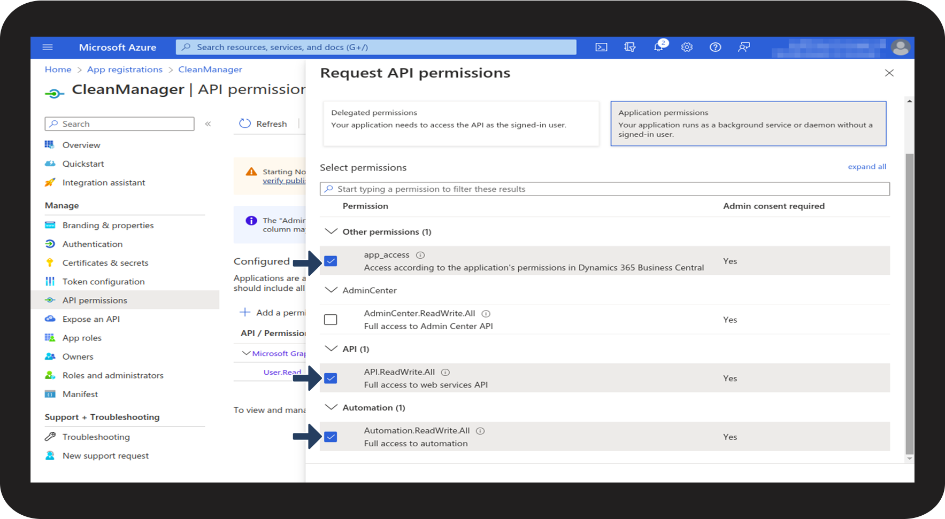The image size is (945, 519).
Task: Collapse the Other permissions group
Action: point(332,231)
